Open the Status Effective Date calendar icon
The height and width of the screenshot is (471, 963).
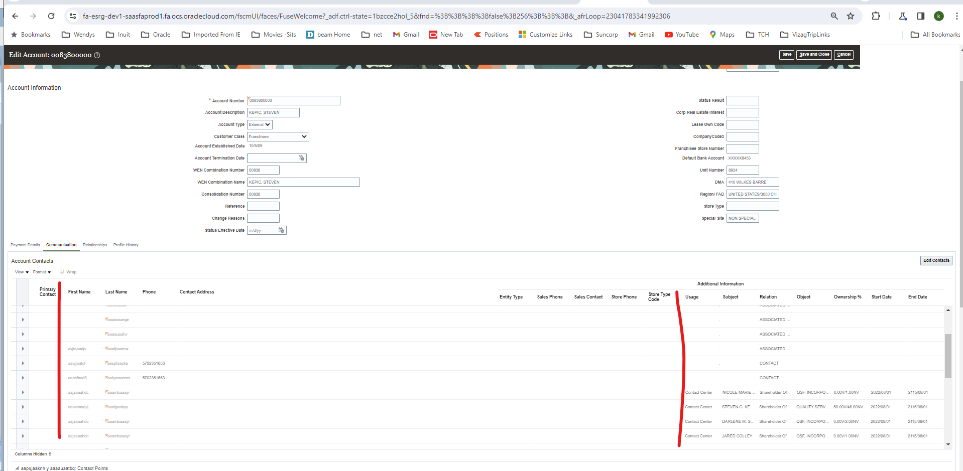coord(281,230)
